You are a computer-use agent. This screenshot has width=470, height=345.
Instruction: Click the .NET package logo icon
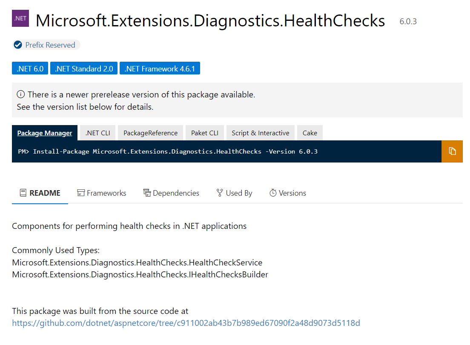coord(20,18)
